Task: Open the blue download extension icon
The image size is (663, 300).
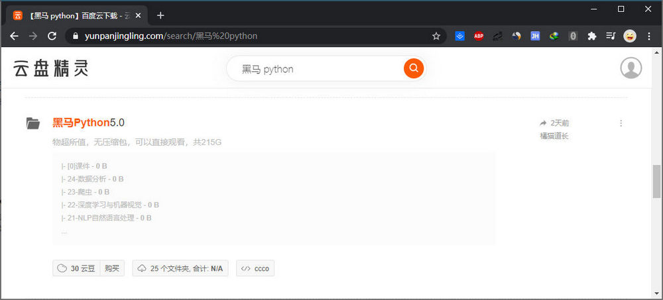Action: coord(459,36)
